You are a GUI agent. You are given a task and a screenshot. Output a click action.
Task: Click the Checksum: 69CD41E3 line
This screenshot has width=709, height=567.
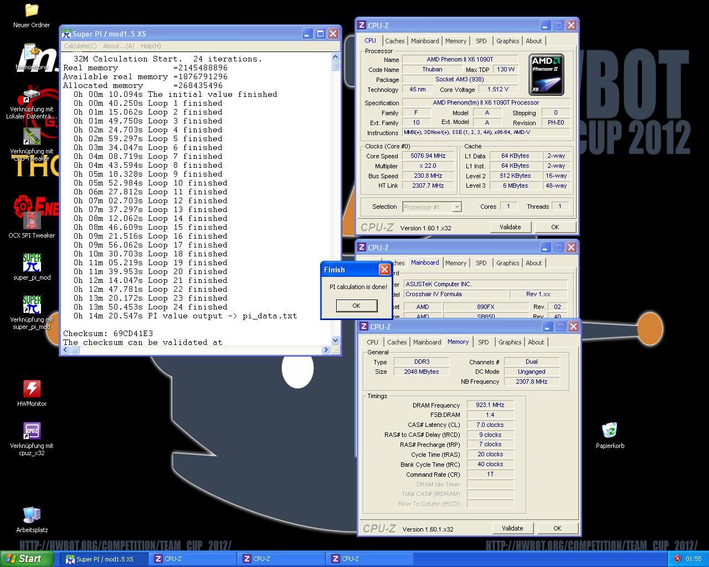(108, 333)
